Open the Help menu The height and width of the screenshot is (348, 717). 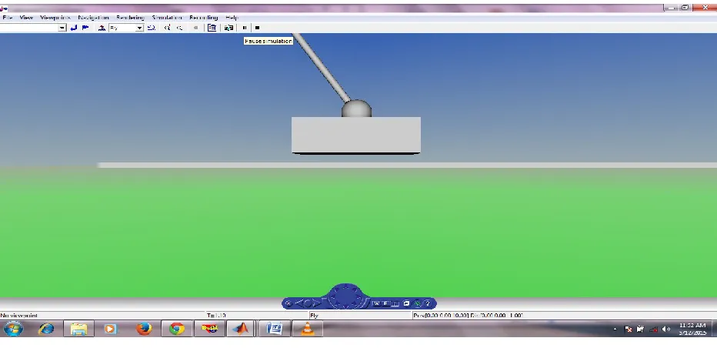tap(232, 18)
